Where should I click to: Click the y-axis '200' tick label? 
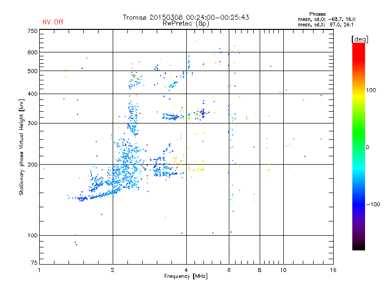[x=32, y=165]
